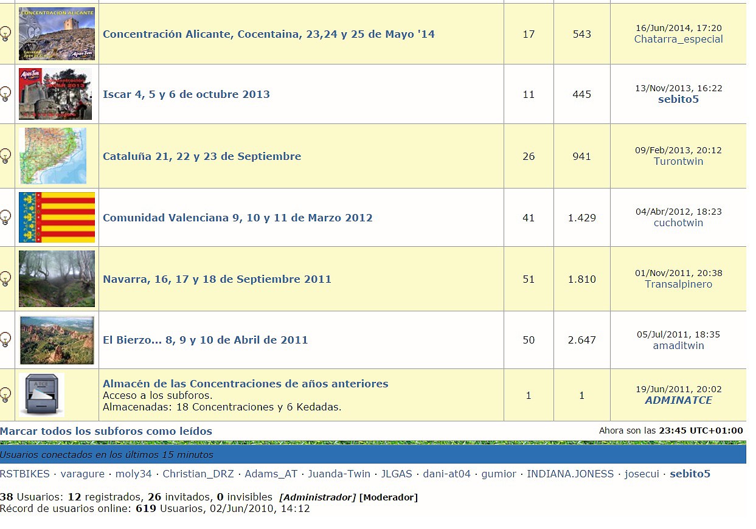Click lightbulb icon beside Iscar forum row
756x529 pixels.
pos(5,94)
